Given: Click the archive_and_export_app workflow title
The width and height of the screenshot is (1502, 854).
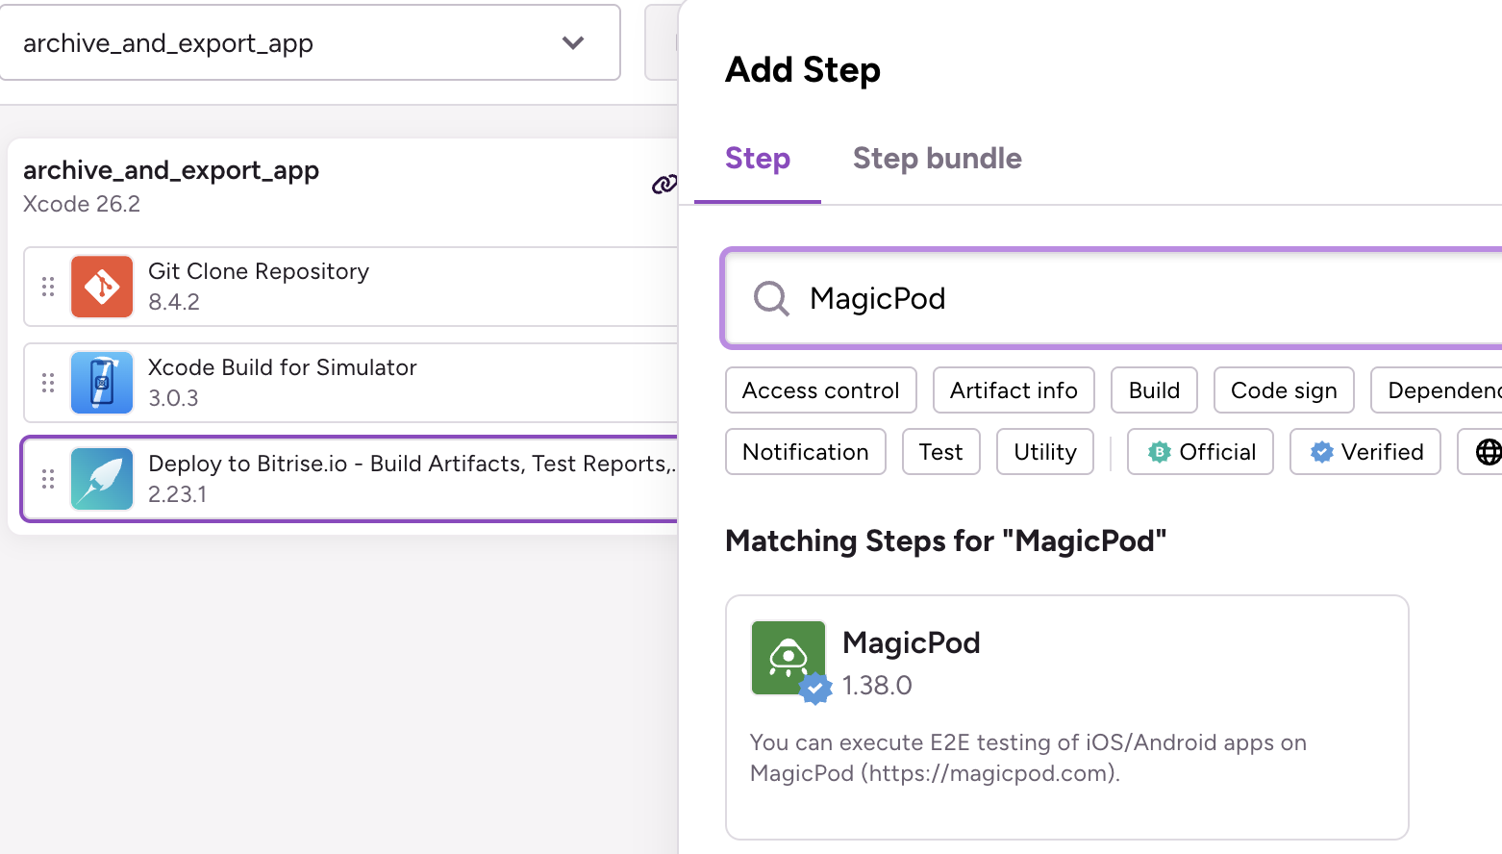Looking at the screenshot, I should tap(171, 170).
